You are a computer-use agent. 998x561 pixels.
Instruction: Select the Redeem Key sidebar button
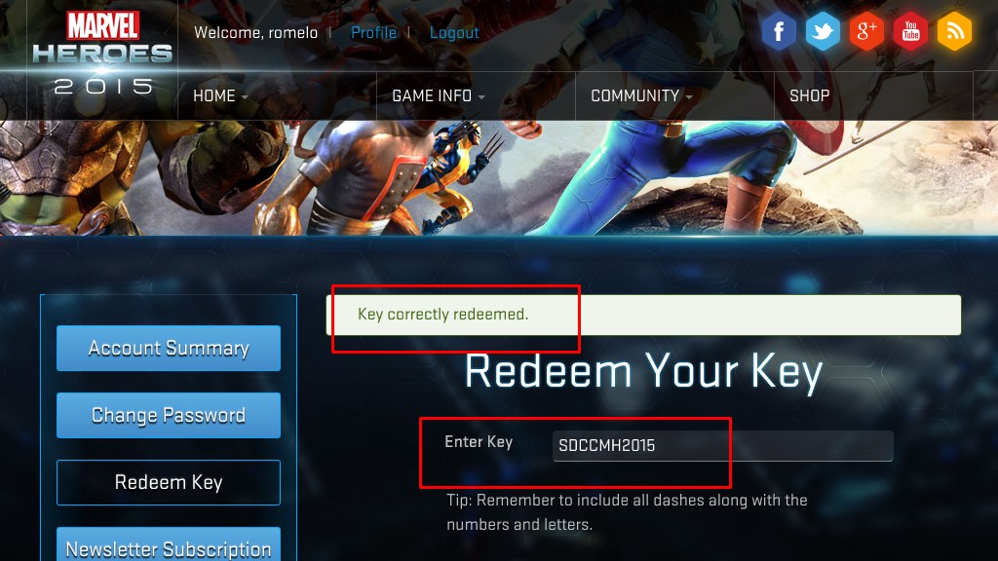pyautogui.click(x=169, y=482)
